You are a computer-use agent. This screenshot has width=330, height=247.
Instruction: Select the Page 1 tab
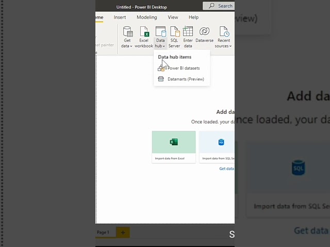(103, 232)
